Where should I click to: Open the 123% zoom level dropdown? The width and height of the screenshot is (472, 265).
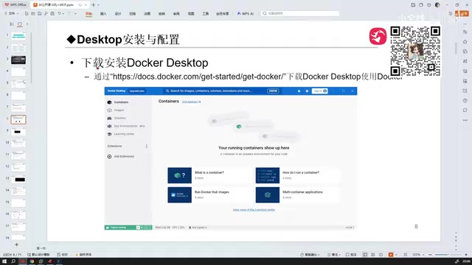click(418, 255)
